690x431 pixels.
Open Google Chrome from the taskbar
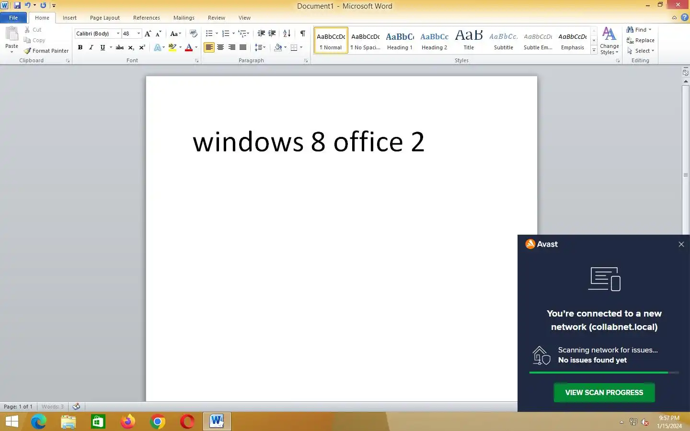[x=158, y=421]
